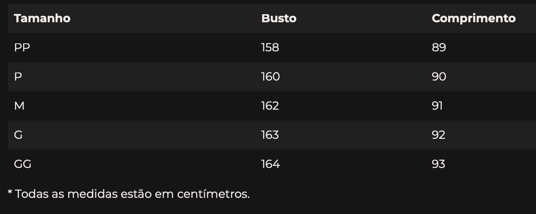Click the bust value 160

pos(270,77)
